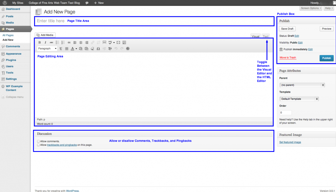The image size is (336, 192).
Task: Open the text color picker arrow
Action: coord(76,48)
